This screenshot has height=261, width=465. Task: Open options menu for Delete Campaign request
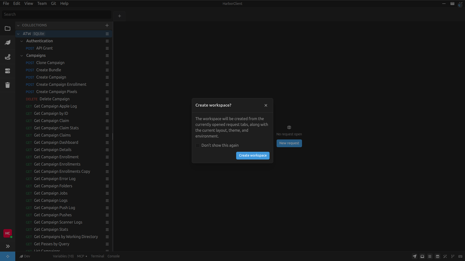pyautogui.click(x=107, y=99)
